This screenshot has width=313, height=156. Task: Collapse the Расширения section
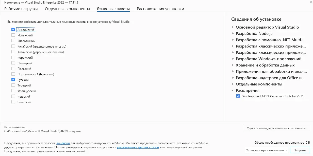pos(233,90)
